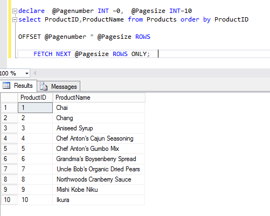
Task: Click the Chai product name cell
Action: (x=99, y=108)
